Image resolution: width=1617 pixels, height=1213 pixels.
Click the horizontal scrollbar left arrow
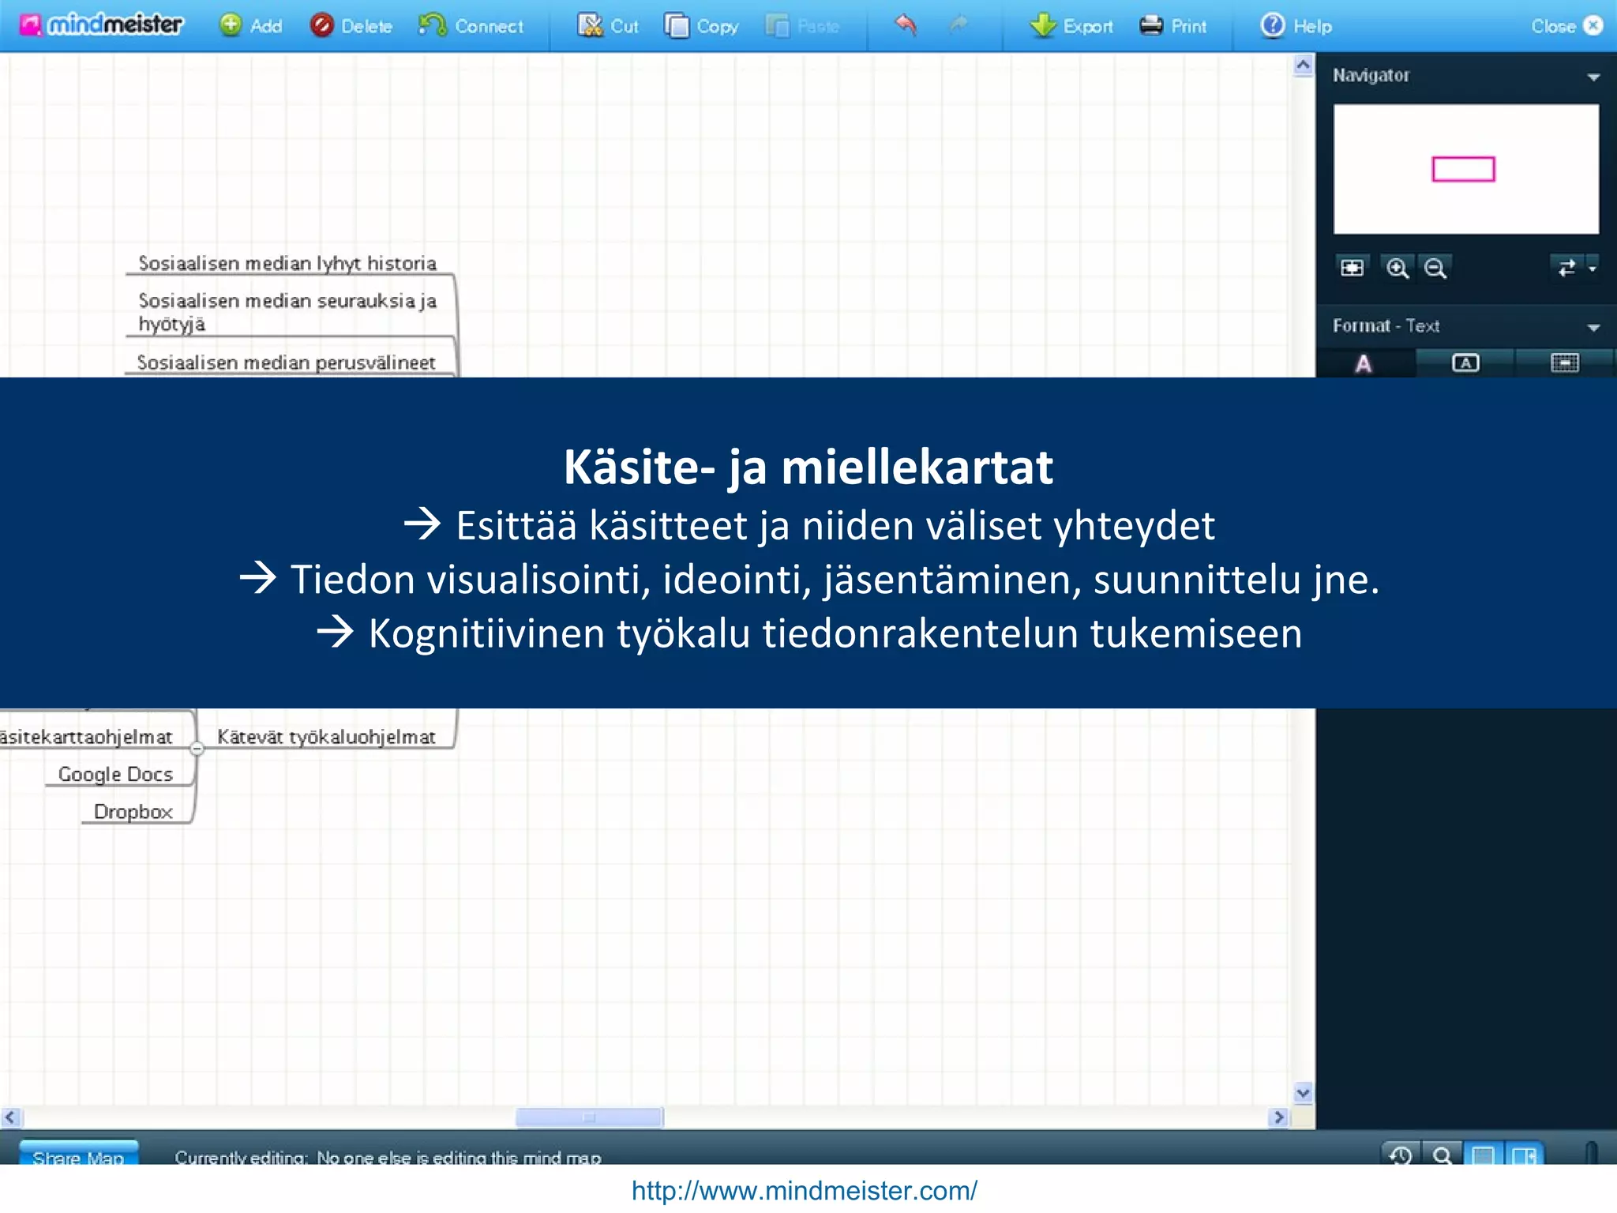10,1117
